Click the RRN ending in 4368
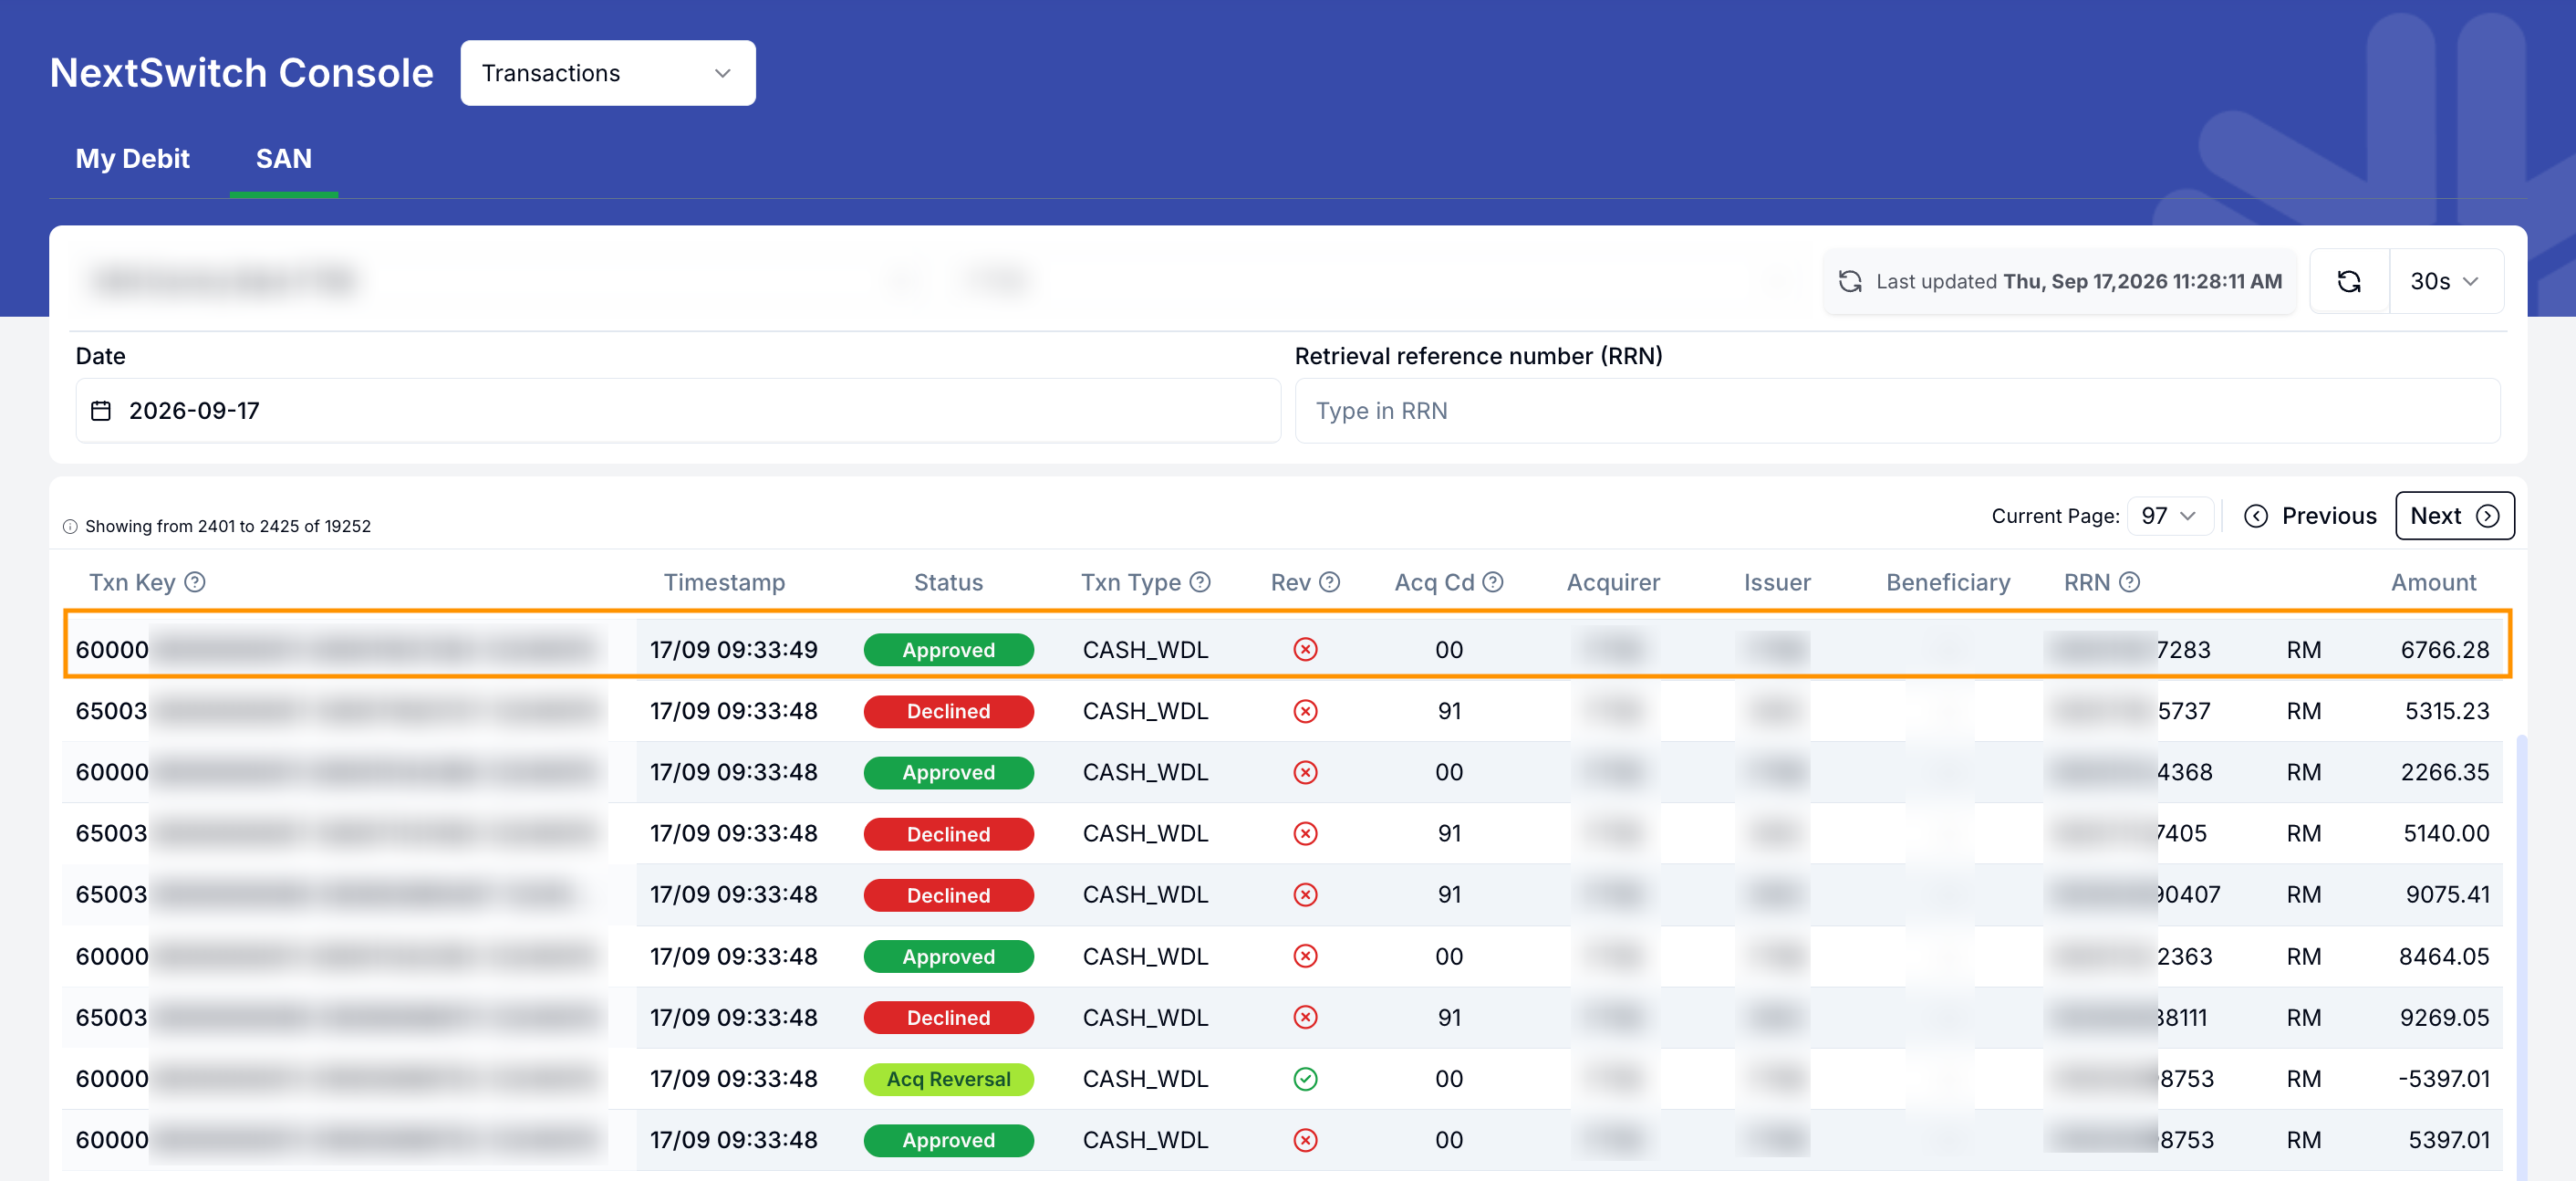The image size is (2576, 1181). (x=2129, y=771)
